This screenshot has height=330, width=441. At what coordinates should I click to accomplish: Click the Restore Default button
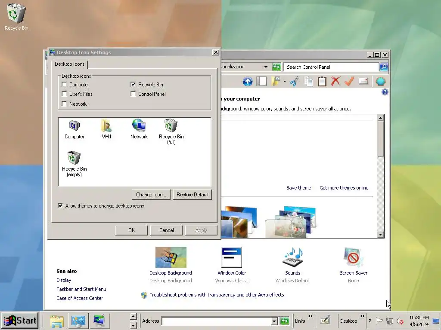tap(193, 195)
